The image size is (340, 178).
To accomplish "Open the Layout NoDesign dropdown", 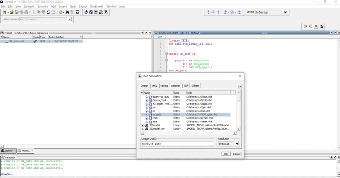I will coord(285,12).
